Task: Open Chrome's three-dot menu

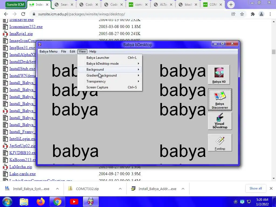Action: coord(270,14)
